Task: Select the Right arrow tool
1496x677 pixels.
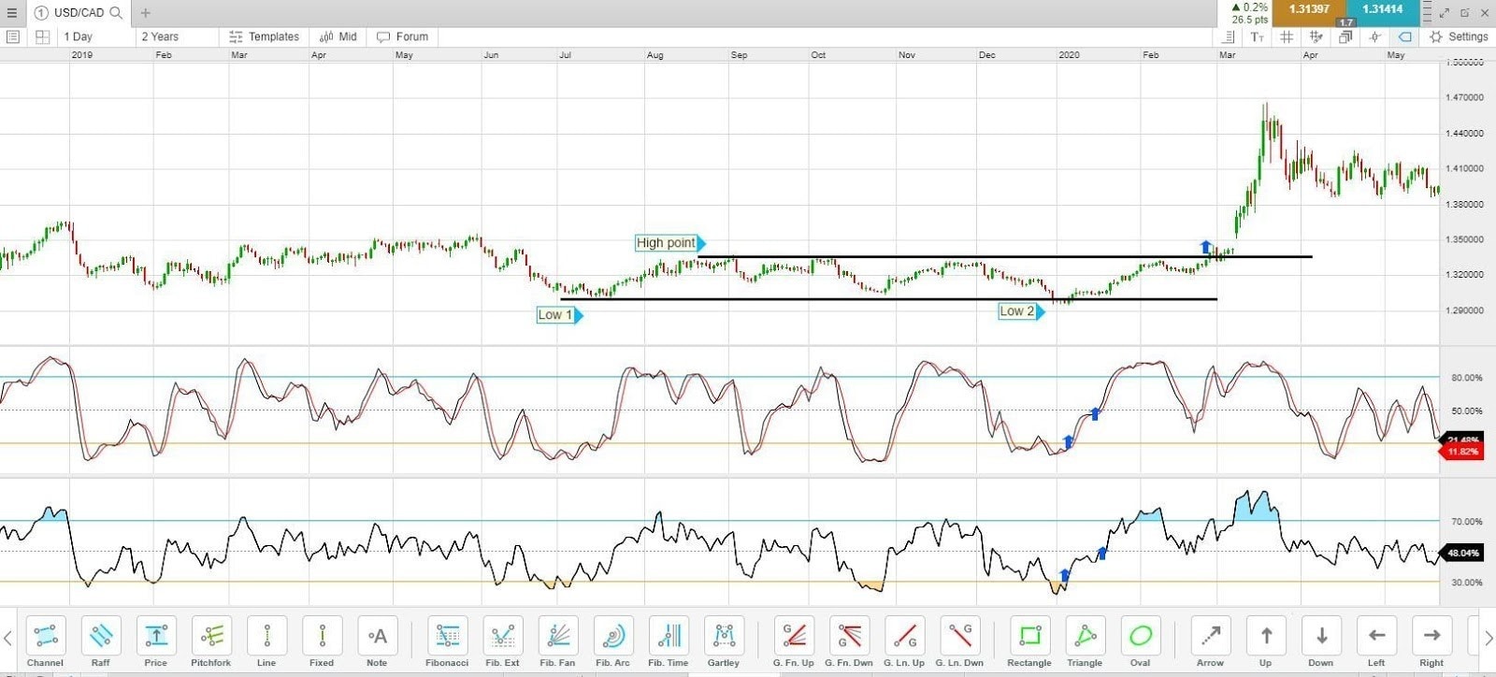Action: tap(1431, 641)
